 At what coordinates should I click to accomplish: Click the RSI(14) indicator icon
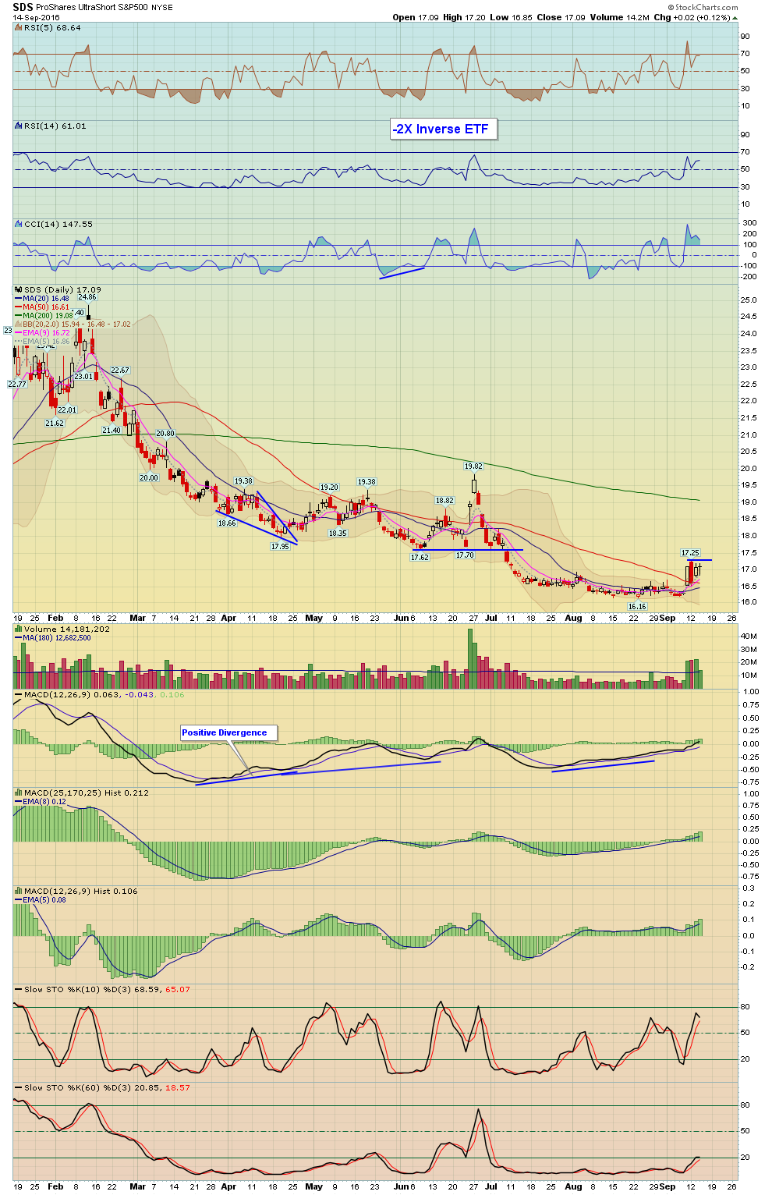click(x=19, y=126)
